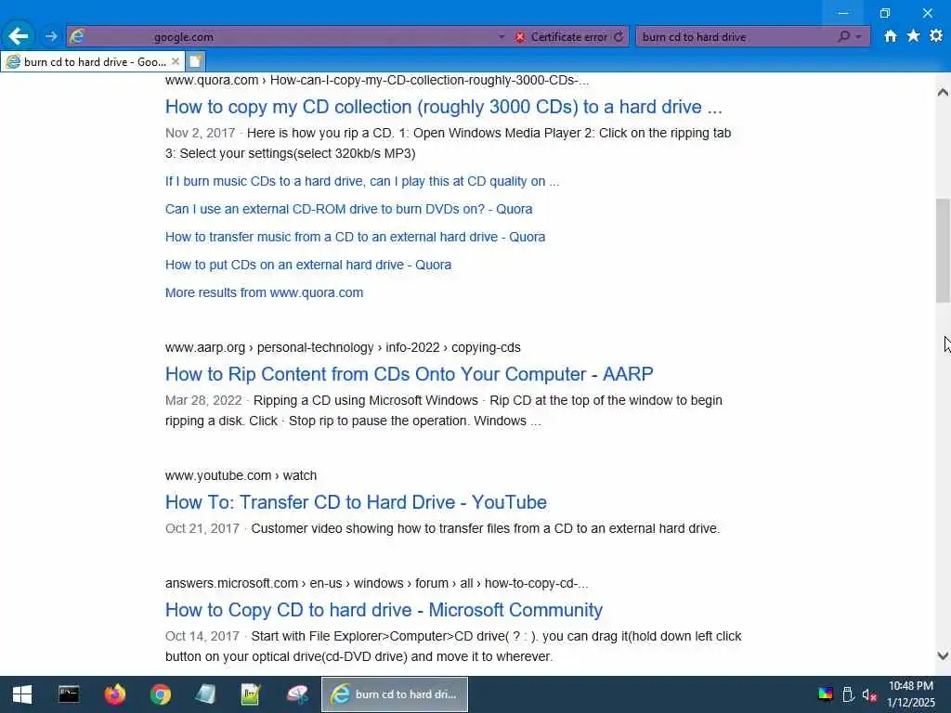
Task: Open the Windows Start menu
Action: point(22,694)
